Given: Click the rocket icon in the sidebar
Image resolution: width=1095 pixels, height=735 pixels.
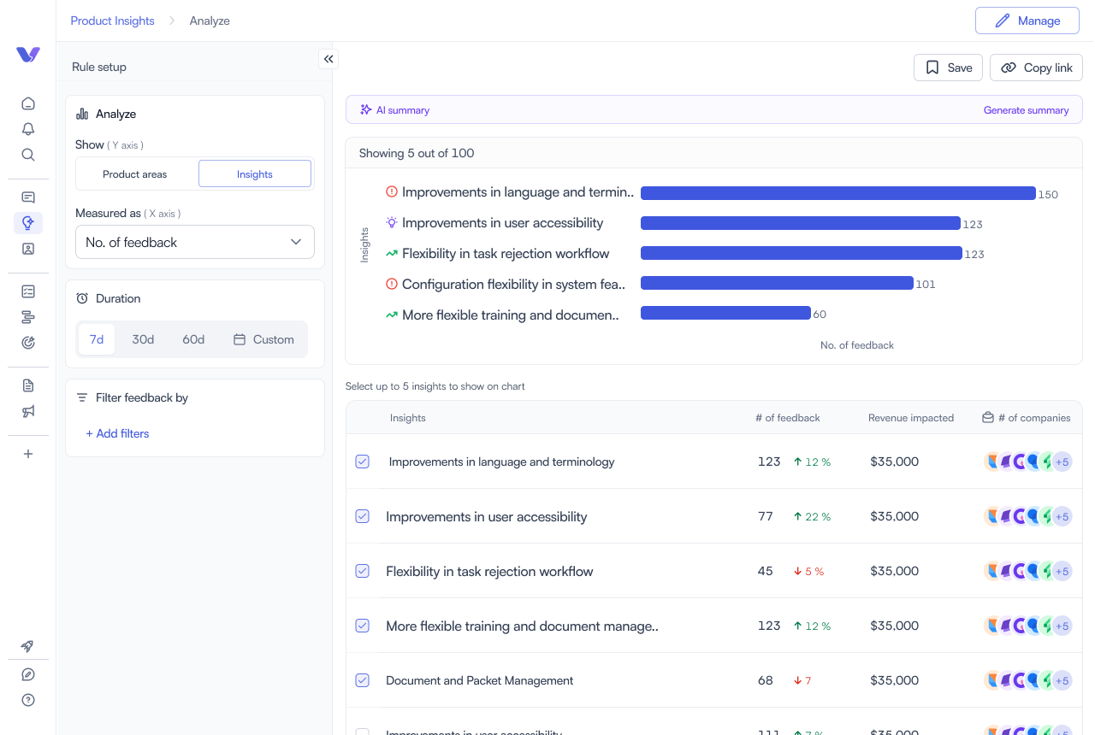Looking at the screenshot, I should [28, 646].
